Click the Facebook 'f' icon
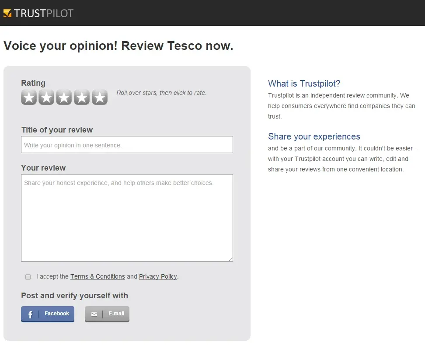This screenshot has width=425, height=356. tap(30, 314)
